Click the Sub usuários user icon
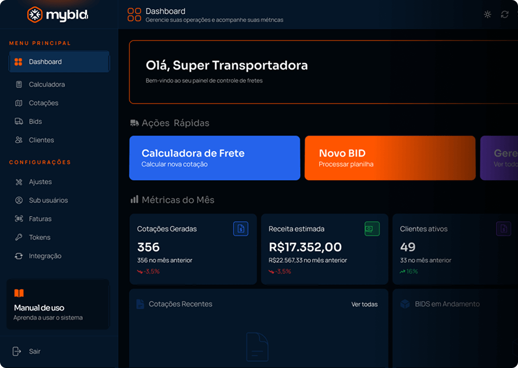Viewport: 518px width, 368px height. [x=19, y=200]
